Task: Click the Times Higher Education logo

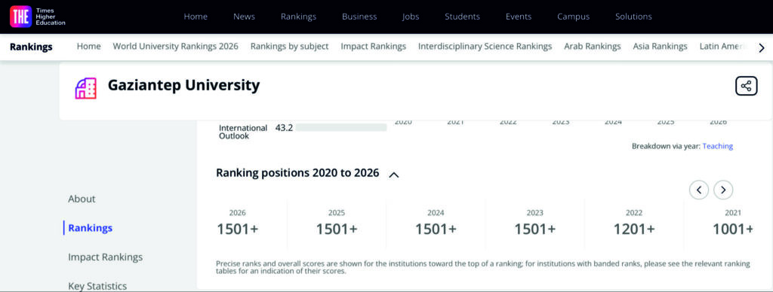Action: (38, 17)
